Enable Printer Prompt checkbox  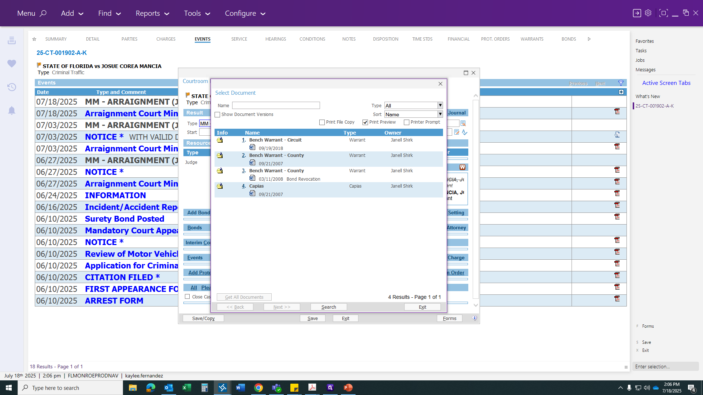click(406, 123)
